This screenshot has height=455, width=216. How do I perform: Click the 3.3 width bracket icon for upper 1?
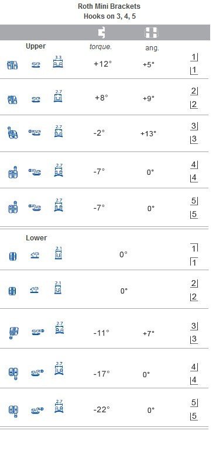click(x=58, y=62)
